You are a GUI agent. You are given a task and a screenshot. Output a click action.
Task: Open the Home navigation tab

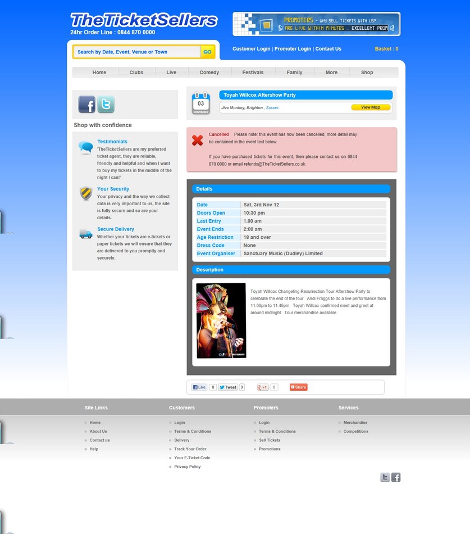(x=99, y=73)
